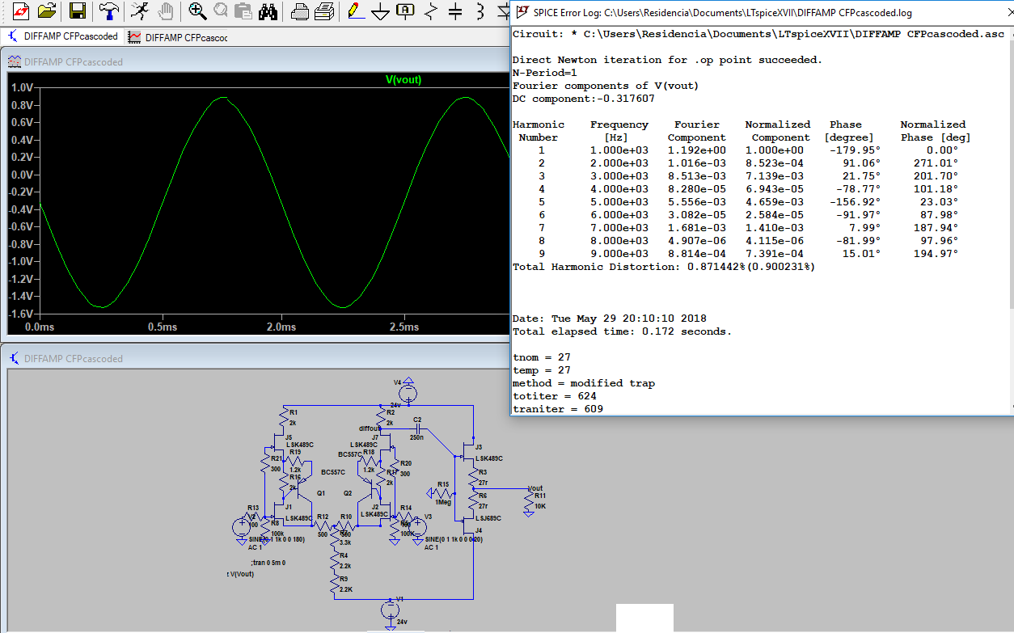Select the V4 24v voltage source
Viewport: 1014px width, 633px height.
coord(408,392)
